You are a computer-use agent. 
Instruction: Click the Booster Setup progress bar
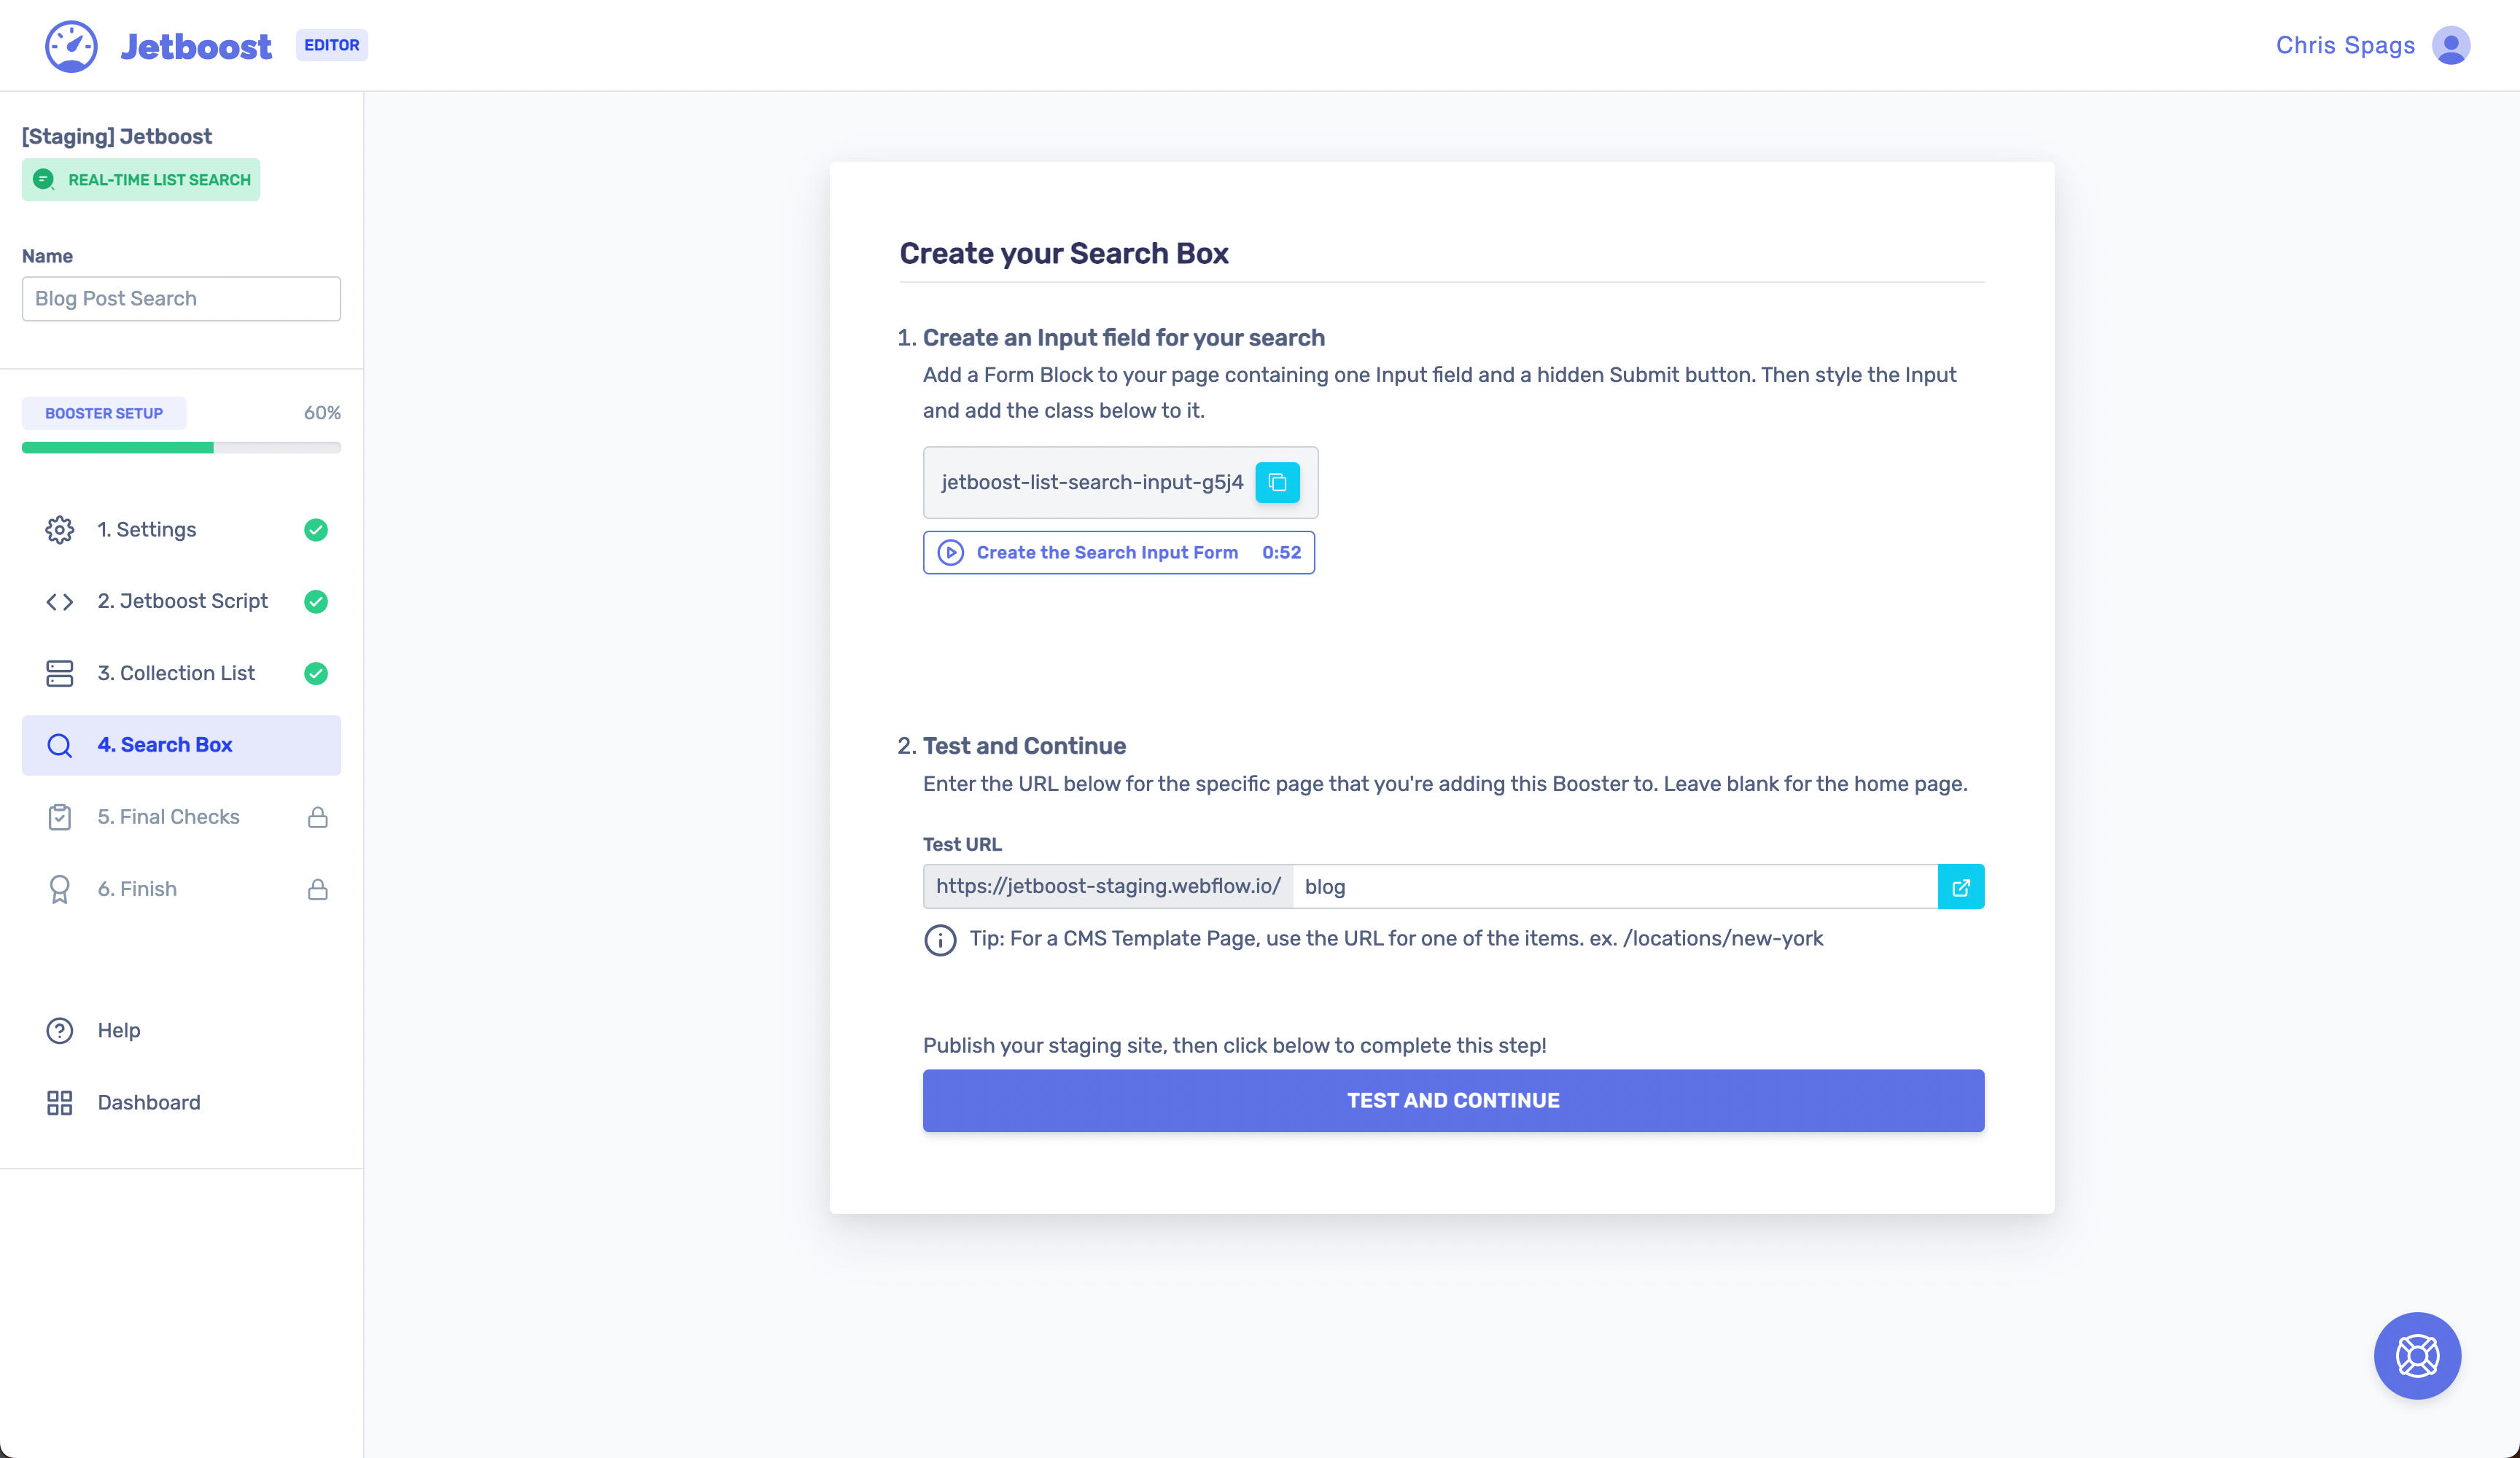181,448
